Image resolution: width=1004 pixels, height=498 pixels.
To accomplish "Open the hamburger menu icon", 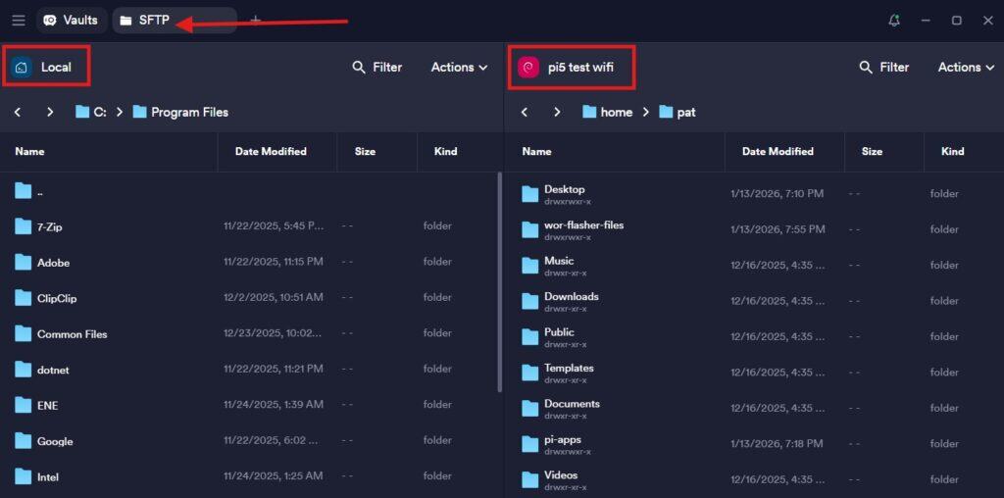I will click(x=19, y=20).
